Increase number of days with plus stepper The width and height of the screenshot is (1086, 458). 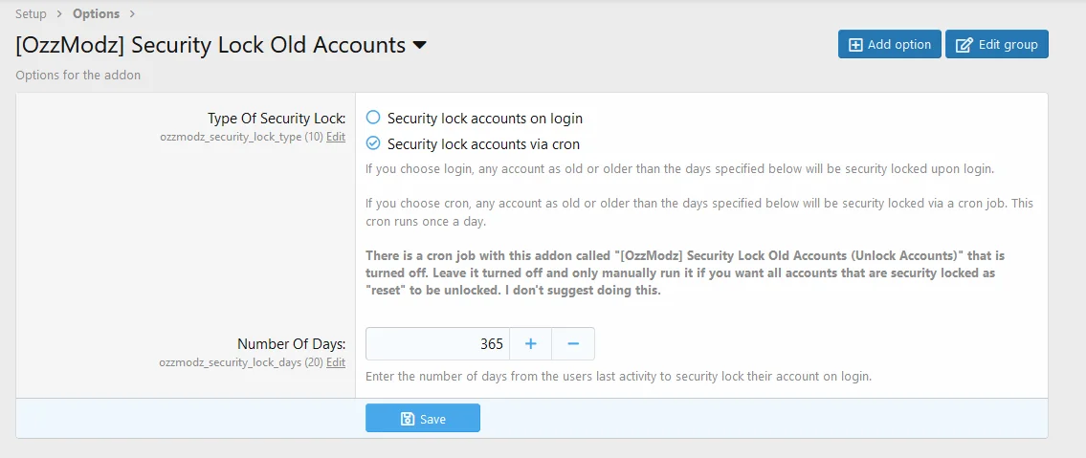pyautogui.click(x=531, y=343)
